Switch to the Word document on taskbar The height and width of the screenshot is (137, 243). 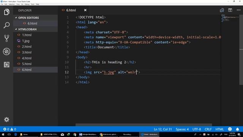click(88, 134)
